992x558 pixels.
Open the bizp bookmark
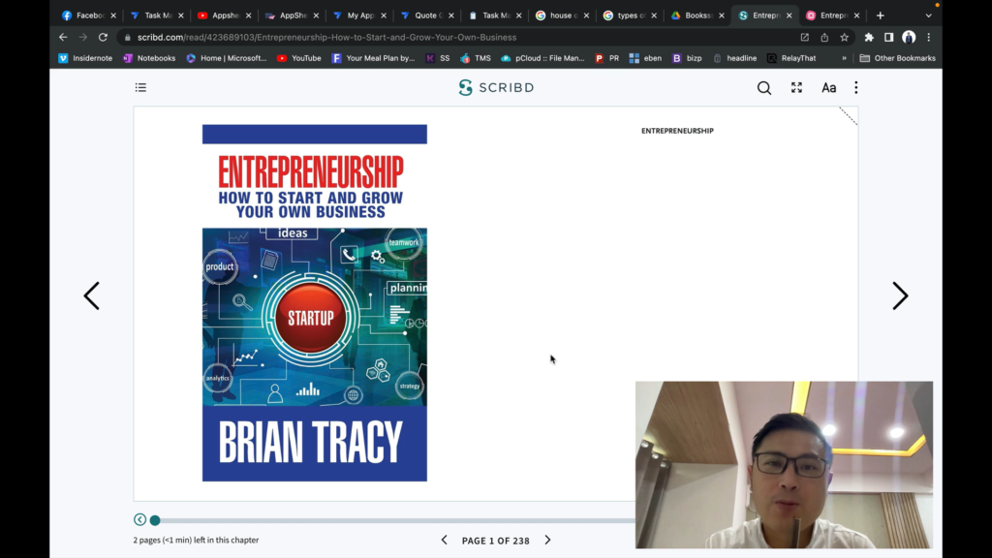[687, 58]
